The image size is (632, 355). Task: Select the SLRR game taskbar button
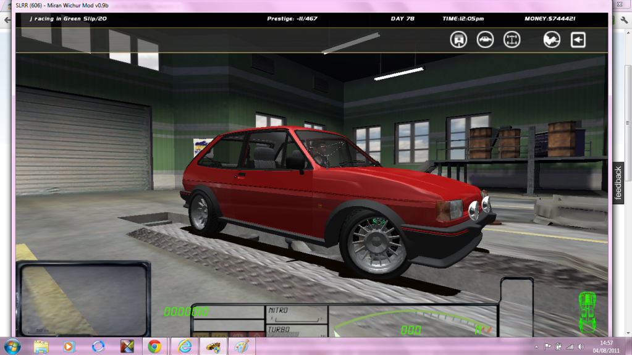(x=213, y=346)
